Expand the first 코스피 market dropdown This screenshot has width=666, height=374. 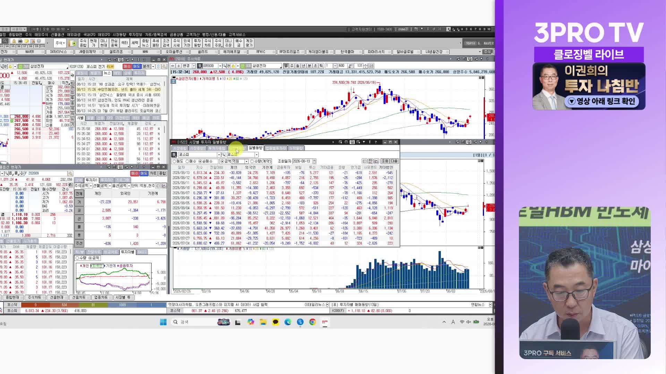tap(219, 155)
